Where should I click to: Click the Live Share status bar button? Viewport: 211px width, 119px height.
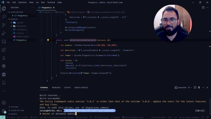click(82, 118)
